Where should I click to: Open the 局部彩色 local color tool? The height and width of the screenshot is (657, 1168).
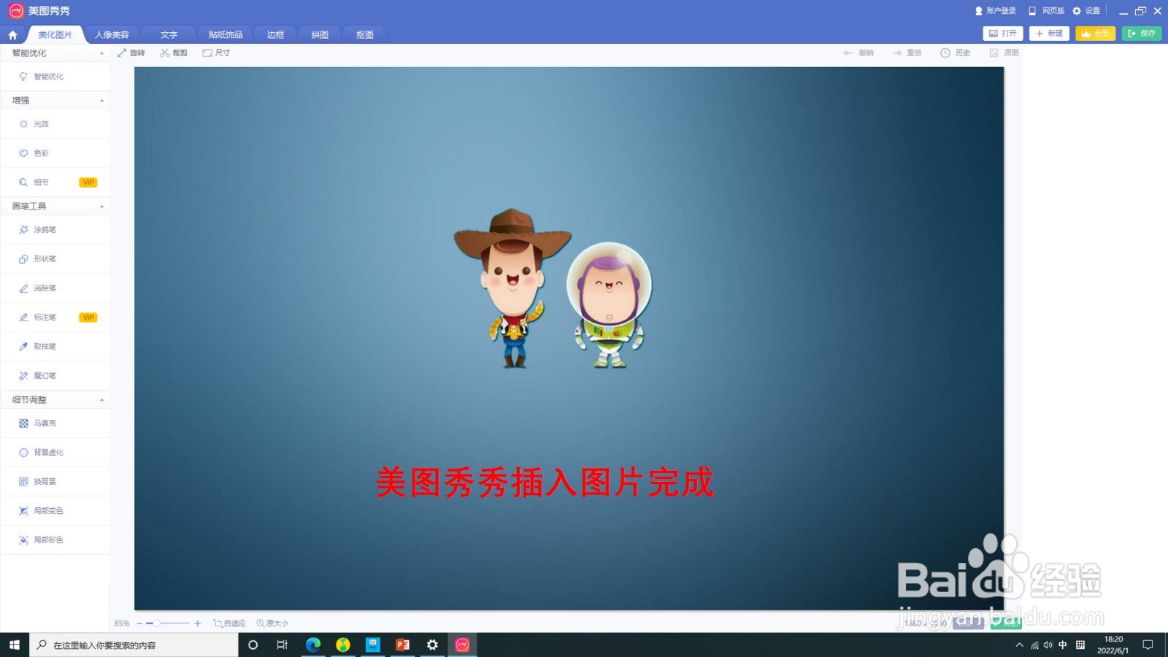point(55,540)
